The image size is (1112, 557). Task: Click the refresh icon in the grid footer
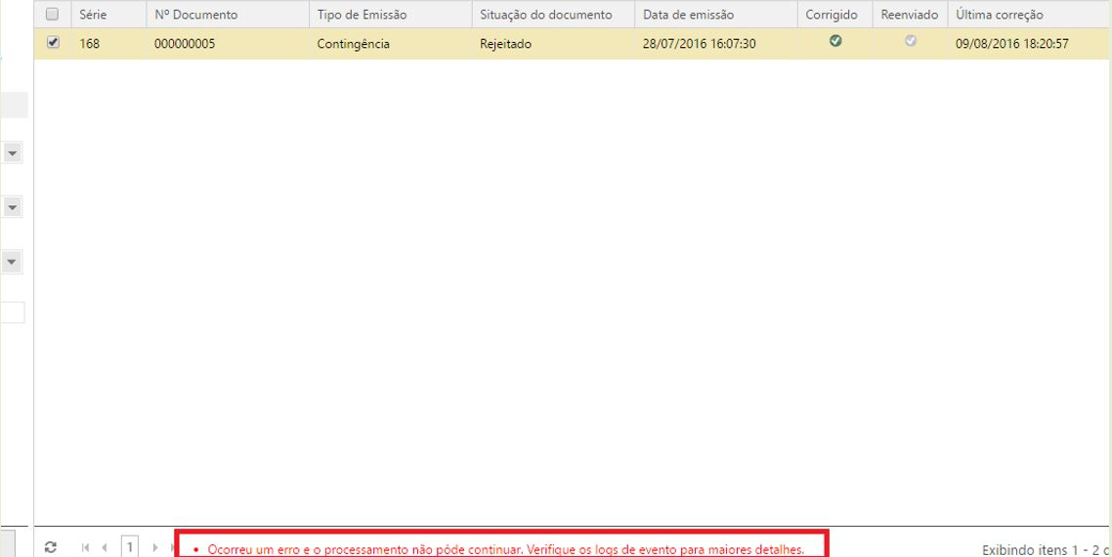[51, 548]
